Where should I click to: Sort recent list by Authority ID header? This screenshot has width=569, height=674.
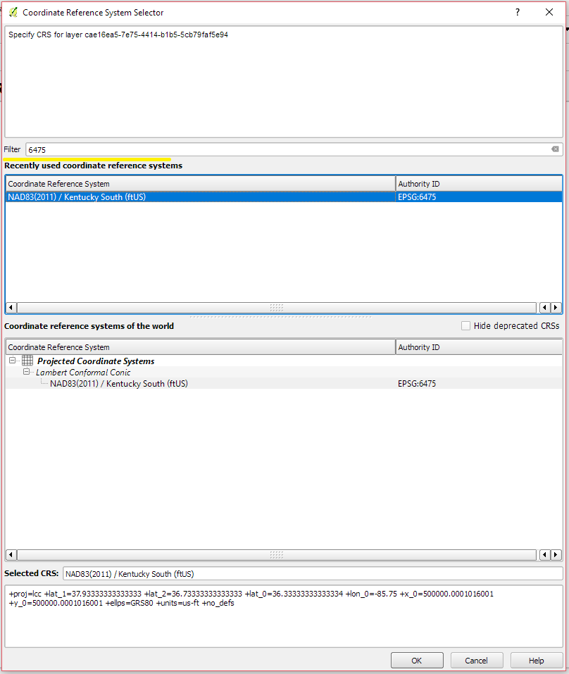[x=479, y=184]
